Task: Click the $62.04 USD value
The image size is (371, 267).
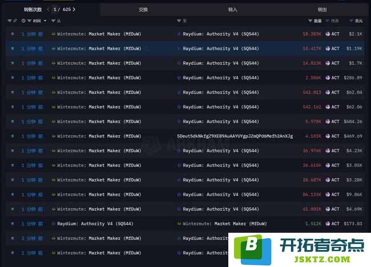Action: (x=354, y=92)
